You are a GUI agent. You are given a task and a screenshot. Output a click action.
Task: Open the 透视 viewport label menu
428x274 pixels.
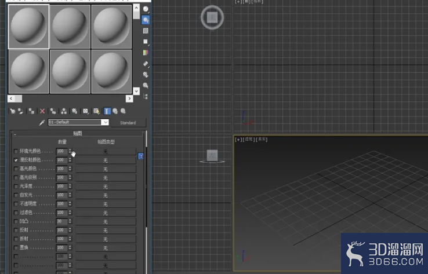click(249, 140)
